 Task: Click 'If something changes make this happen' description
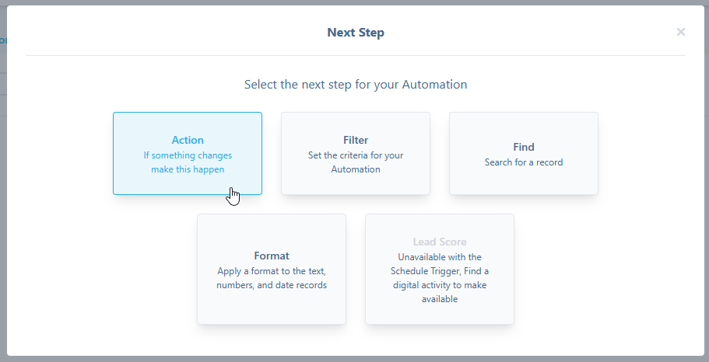click(188, 162)
